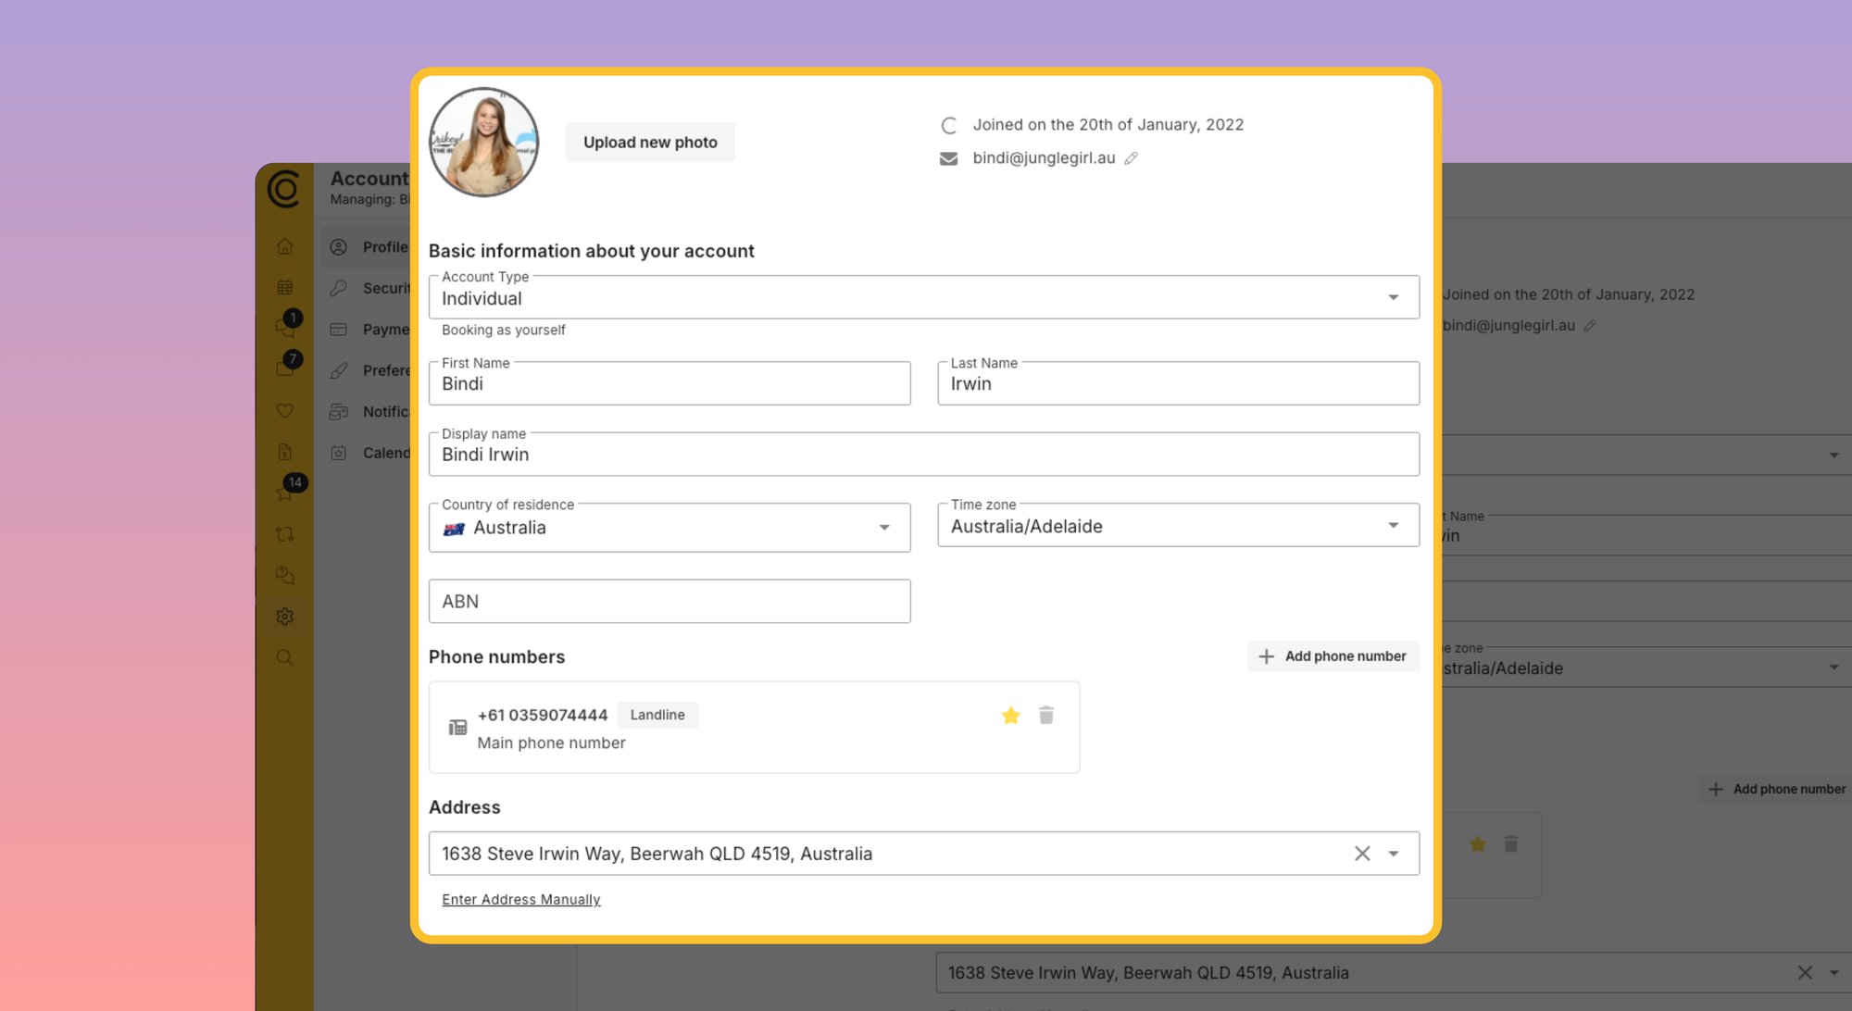The width and height of the screenshot is (1852, 1011).
Task: Mark +61 0359074444 as favourite with modal star
Action: point(1010,716)
